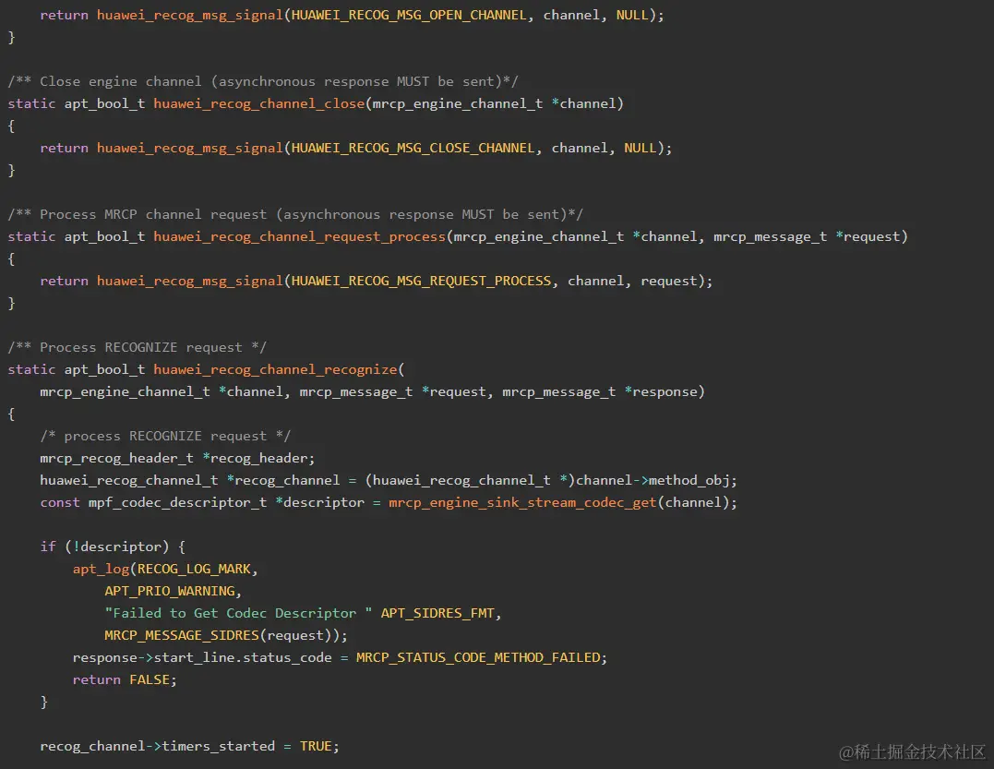Click 'channel->method_obj' cast expression
The height and width of the screenshot is (769, 994).
pos(653,481)
